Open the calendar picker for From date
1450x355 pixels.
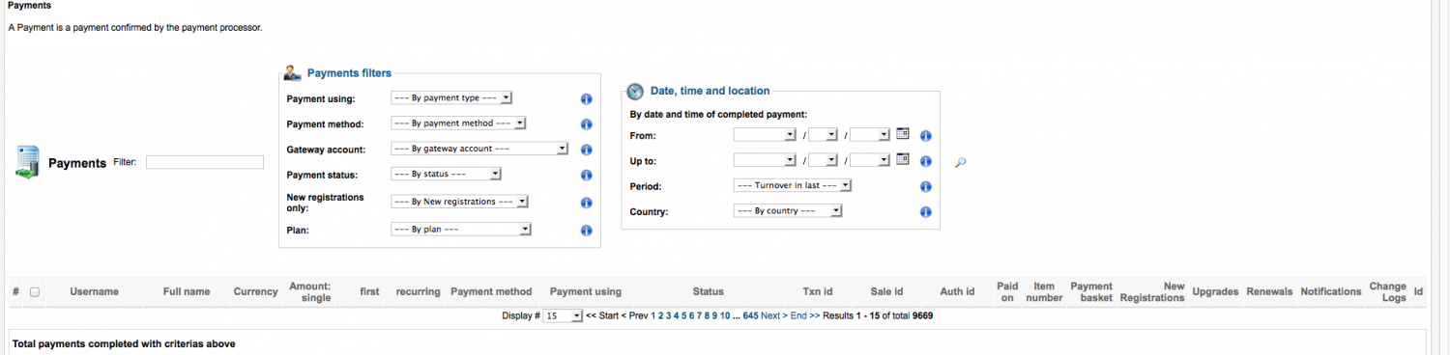(903, 134)
